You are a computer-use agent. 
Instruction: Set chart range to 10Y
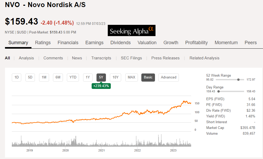[115, 77]
